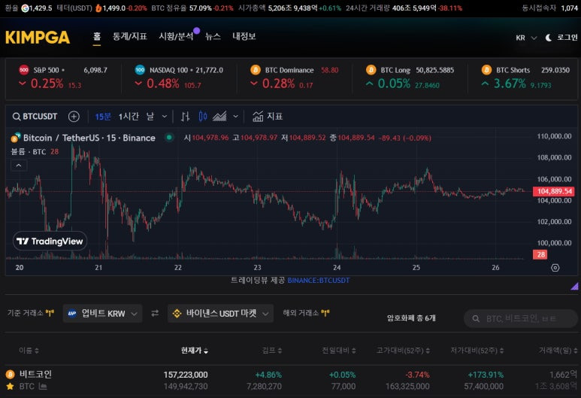Click the Bitcoin / TetherUS chart title
The image size is (581, 398).
(x=89, y=138)
